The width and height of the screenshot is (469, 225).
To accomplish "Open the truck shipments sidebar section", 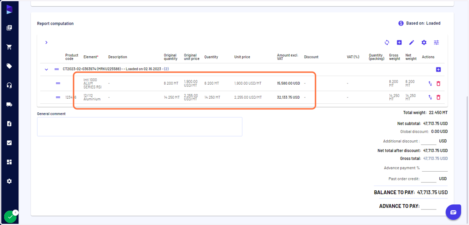I will [x=9, y=105].
